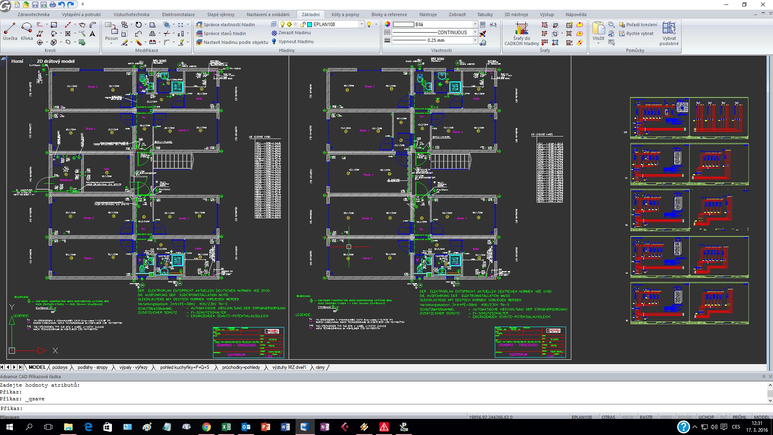
Task: Open Word from the Windows taskbar
Action: pyautogui.click(x=285, y=427)
